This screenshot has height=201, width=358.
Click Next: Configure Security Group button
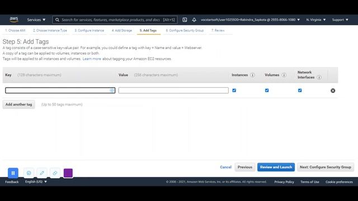coord(326,167)
